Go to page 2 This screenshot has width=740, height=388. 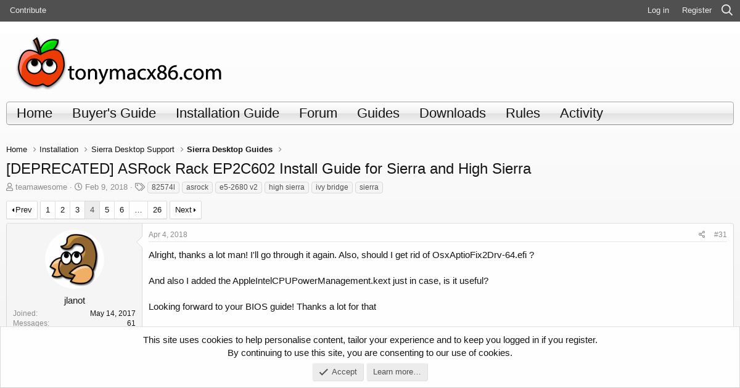pyautogui.click(x=62, y=210)
